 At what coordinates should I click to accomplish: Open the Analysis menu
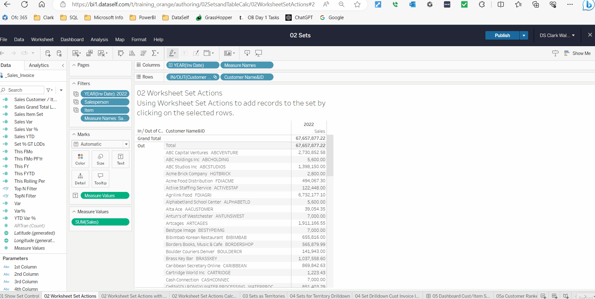[x=99, y=40]
